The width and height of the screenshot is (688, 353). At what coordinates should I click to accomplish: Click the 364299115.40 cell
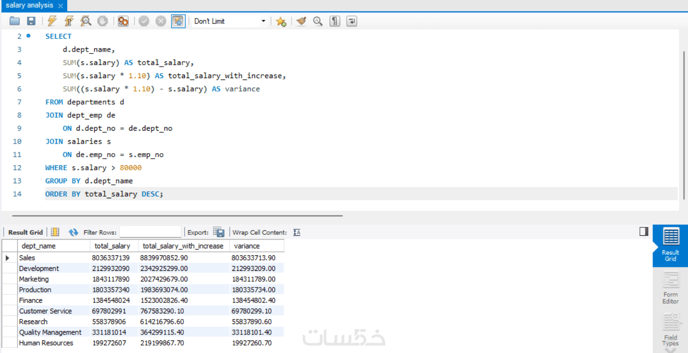pos(183,332)
